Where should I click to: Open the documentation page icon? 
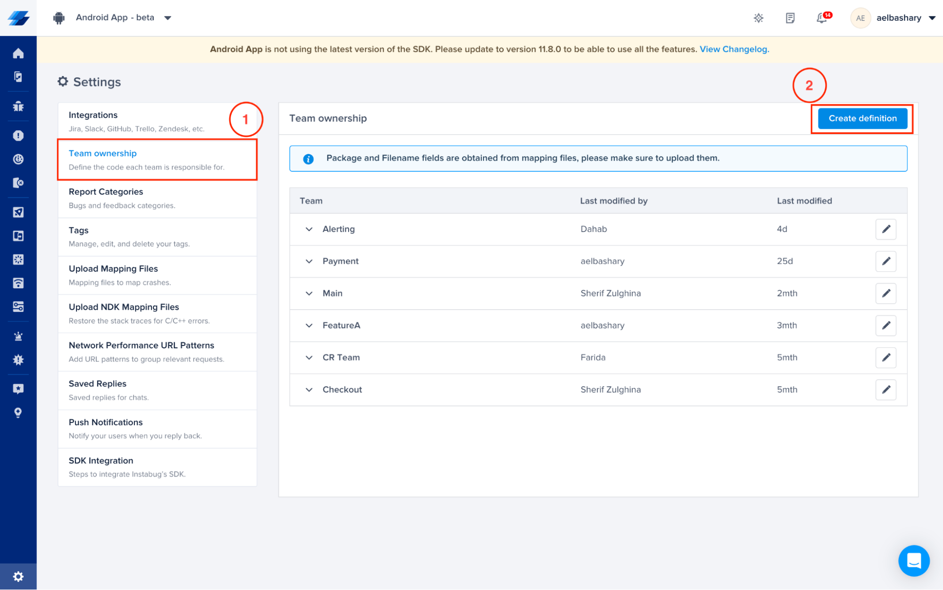click(x=790, y=18)
